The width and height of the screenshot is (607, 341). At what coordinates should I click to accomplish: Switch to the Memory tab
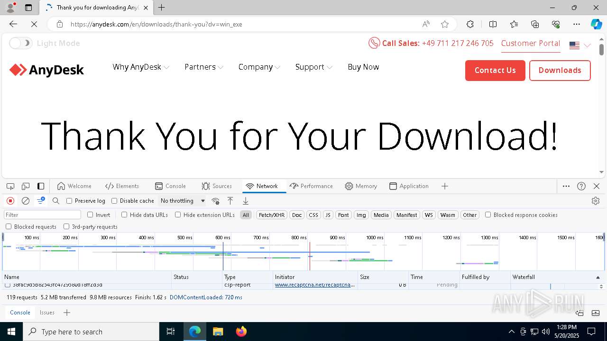pos(361,186)
